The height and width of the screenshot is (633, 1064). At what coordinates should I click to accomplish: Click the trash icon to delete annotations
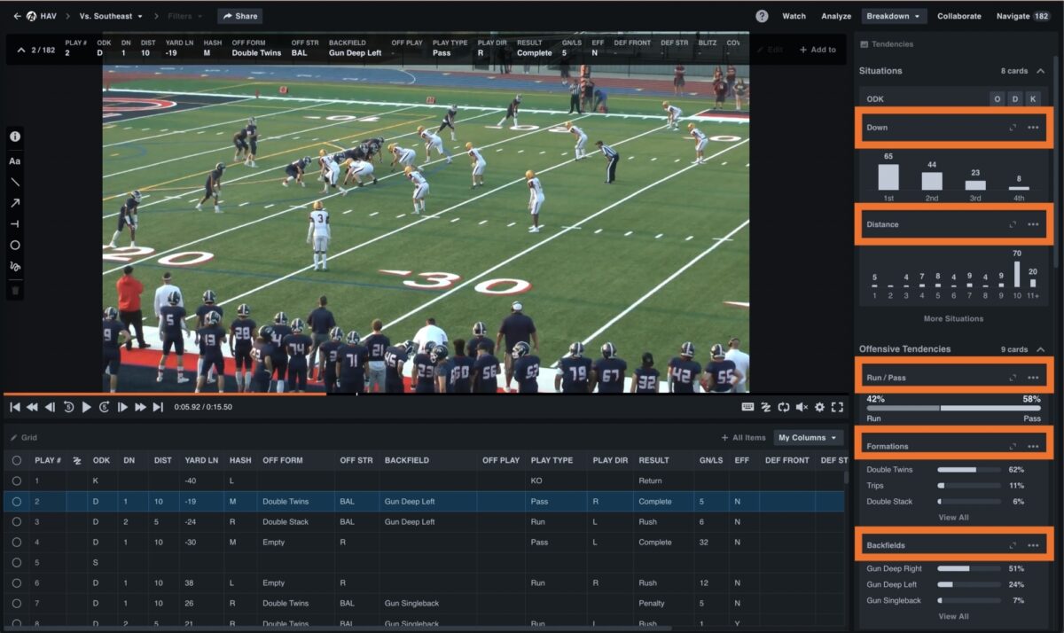tap(15, 287)
